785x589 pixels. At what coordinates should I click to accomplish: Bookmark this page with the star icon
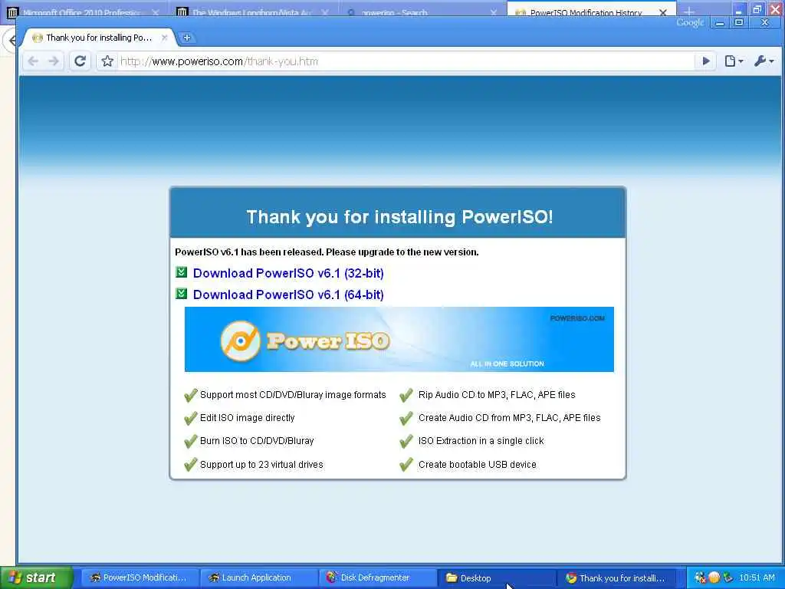coord(107,61)
